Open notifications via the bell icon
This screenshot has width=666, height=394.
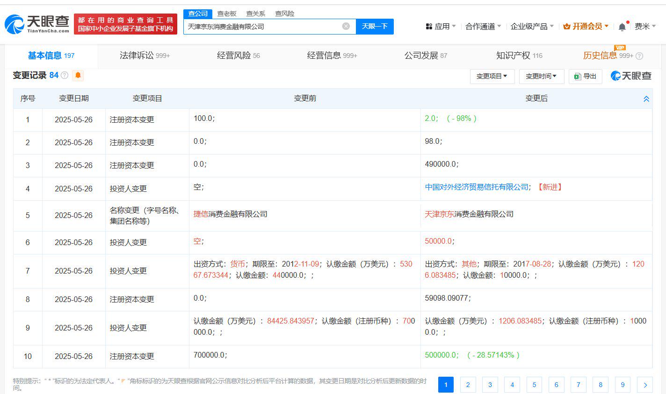[x=622, y=26]
